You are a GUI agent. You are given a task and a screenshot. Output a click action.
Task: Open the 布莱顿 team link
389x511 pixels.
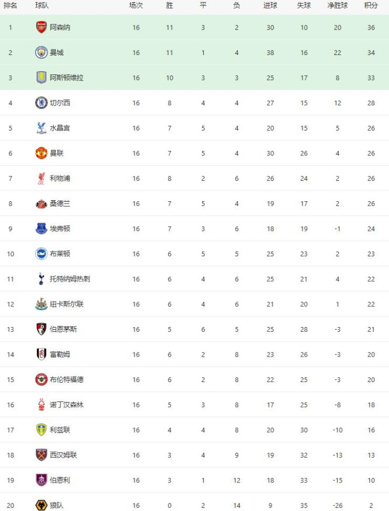click(x=59, y=254)
